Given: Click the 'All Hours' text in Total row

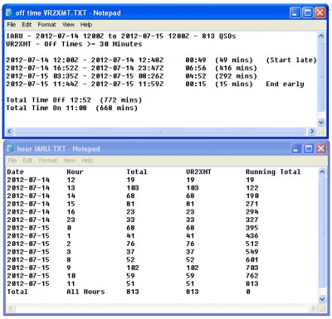Looking at the screenshot, I should coord(85,292).
